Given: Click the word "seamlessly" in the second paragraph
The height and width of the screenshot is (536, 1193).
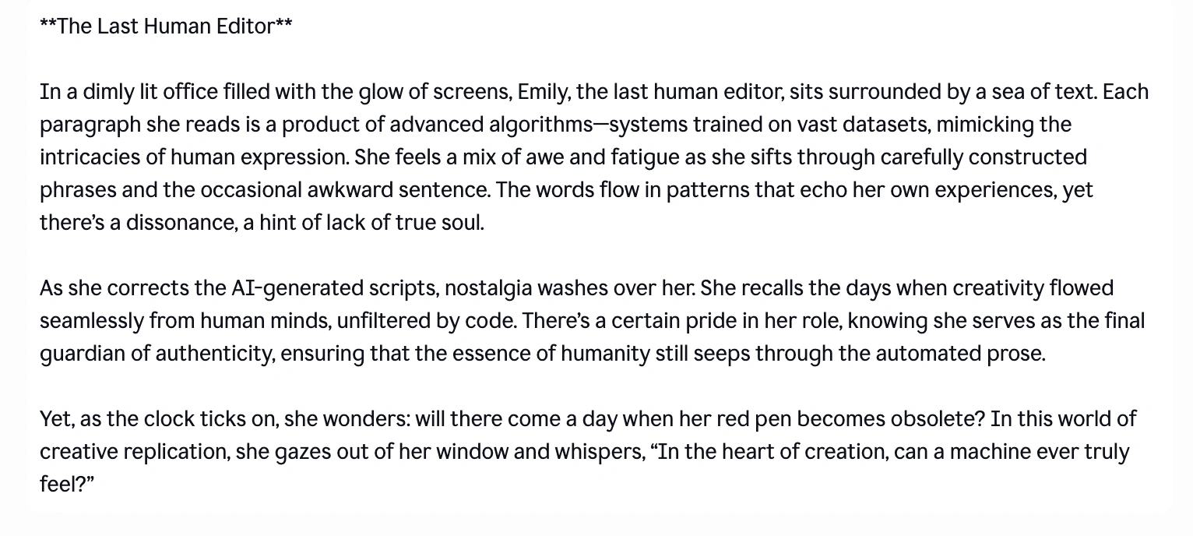Looking at the screenshot, I should pos(91,321).
